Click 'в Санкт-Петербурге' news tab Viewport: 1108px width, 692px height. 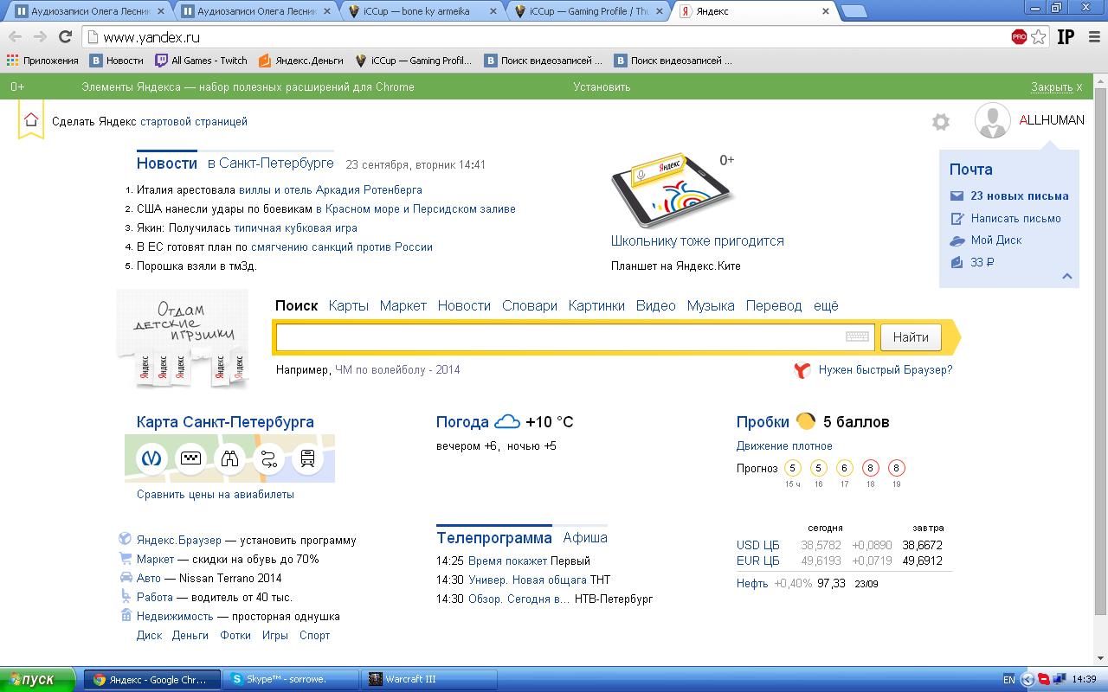(271, 163)
